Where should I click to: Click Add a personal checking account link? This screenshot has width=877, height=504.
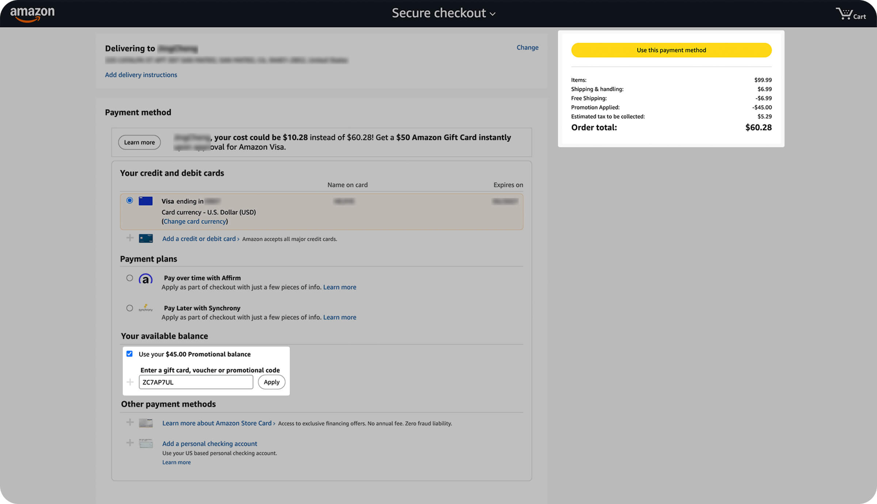210,444
